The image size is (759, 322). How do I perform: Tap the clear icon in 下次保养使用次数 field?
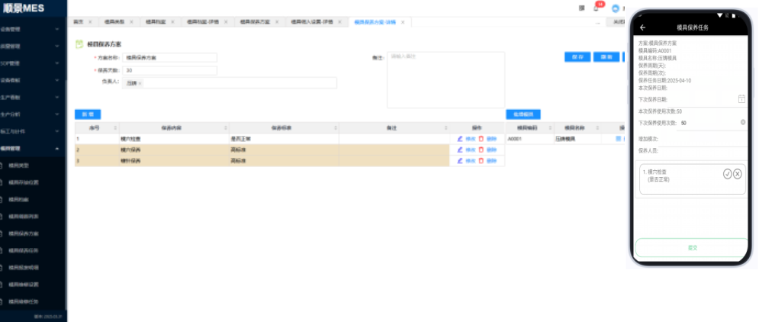[742, 122]
